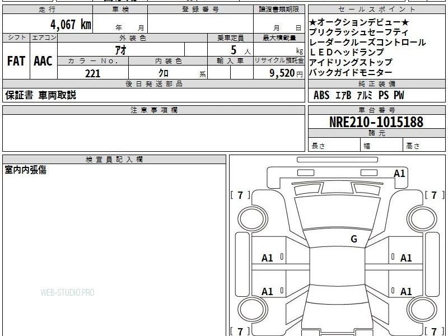Click the カラーNo. header
Image resolution: width=448 pixels, height=336 pixels.
[93, 61]
